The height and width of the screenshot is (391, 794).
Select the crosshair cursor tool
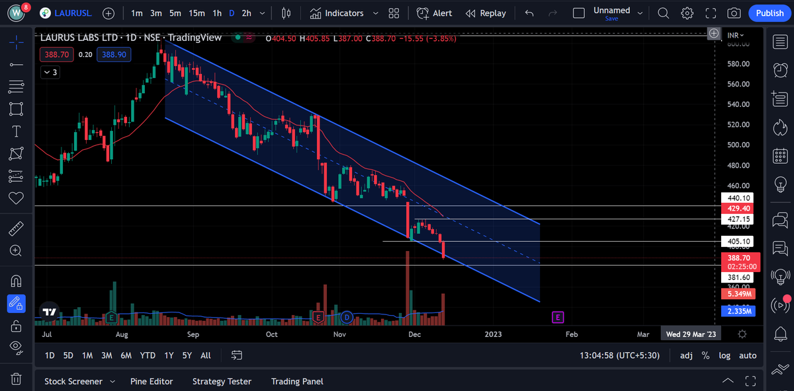[x=17, y=42]
